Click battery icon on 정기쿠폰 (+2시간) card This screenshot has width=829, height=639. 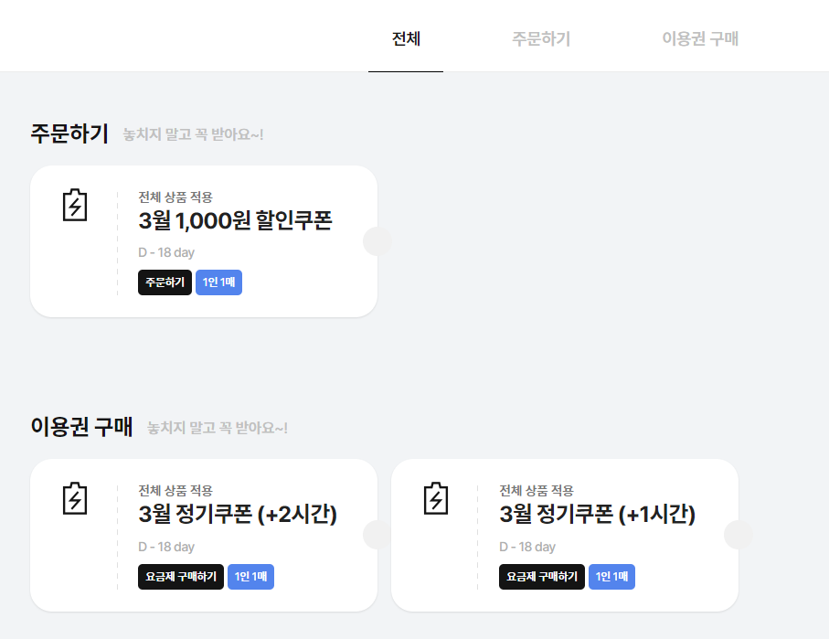click(x=75, y=498)
